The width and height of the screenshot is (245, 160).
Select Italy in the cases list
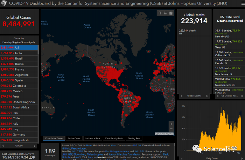(19, 124)
